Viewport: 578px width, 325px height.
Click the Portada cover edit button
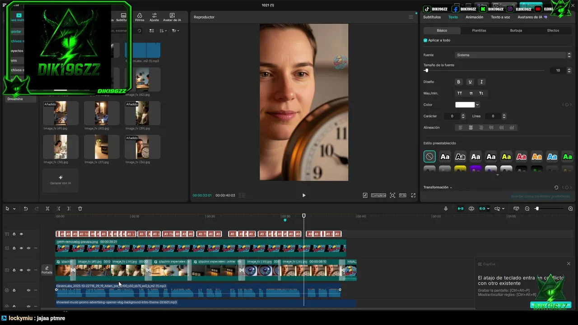tap(47, 270)
